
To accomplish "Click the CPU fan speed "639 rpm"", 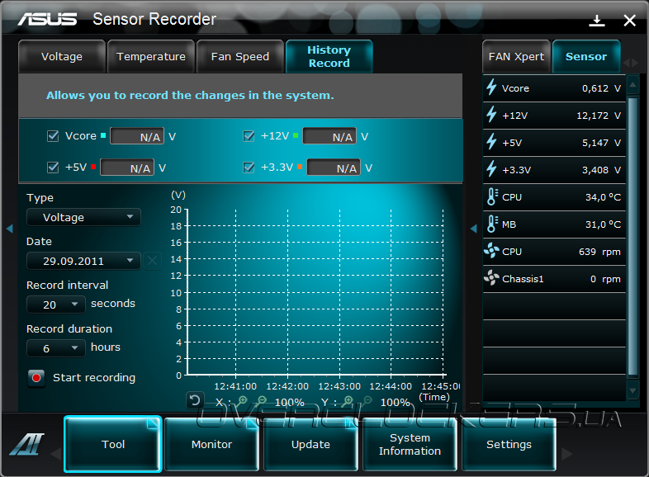I will point(599,252).
